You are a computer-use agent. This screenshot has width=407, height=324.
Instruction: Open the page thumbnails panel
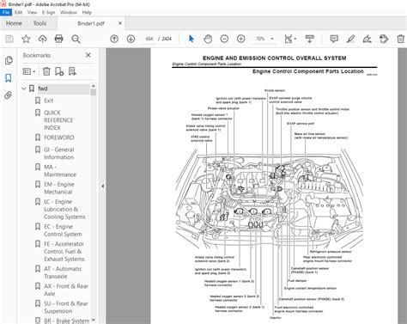pyautogui.click(x=9, y=60)
